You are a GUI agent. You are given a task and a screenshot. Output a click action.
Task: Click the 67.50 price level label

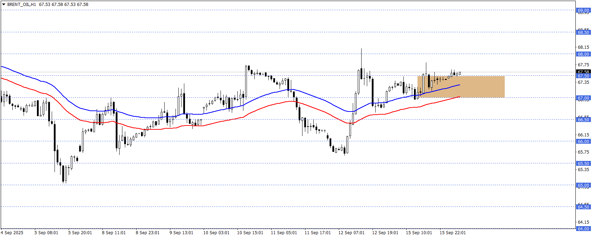(x=583, y=76)
